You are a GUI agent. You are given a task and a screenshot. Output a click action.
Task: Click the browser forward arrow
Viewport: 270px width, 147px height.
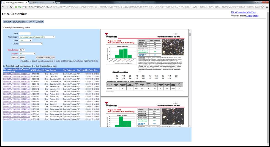7,7
